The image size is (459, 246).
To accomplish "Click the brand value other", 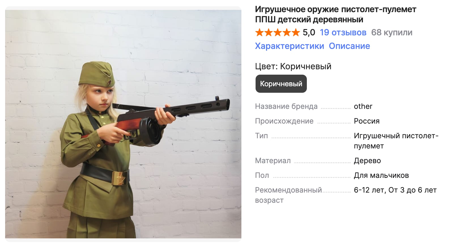I will pos(363,106).
